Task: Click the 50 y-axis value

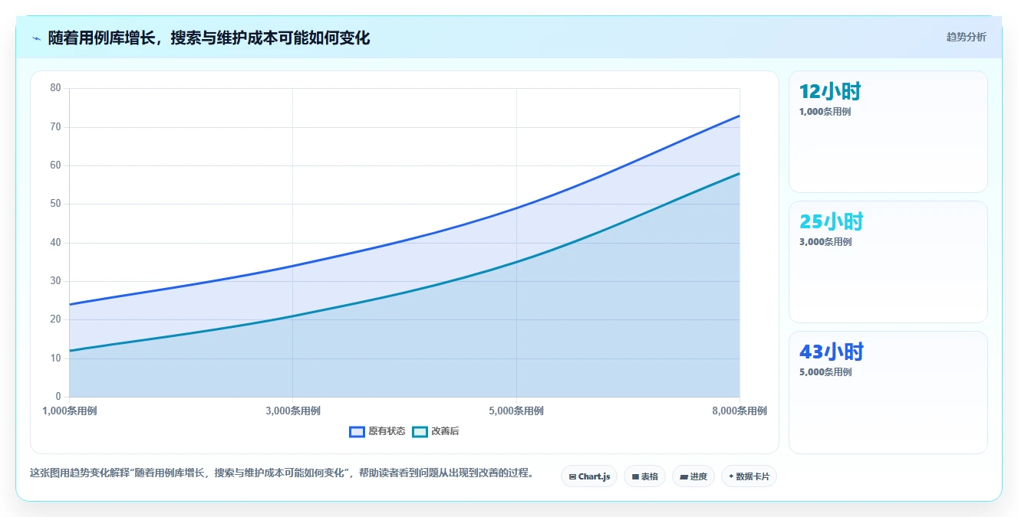Action: coord(55,204)
